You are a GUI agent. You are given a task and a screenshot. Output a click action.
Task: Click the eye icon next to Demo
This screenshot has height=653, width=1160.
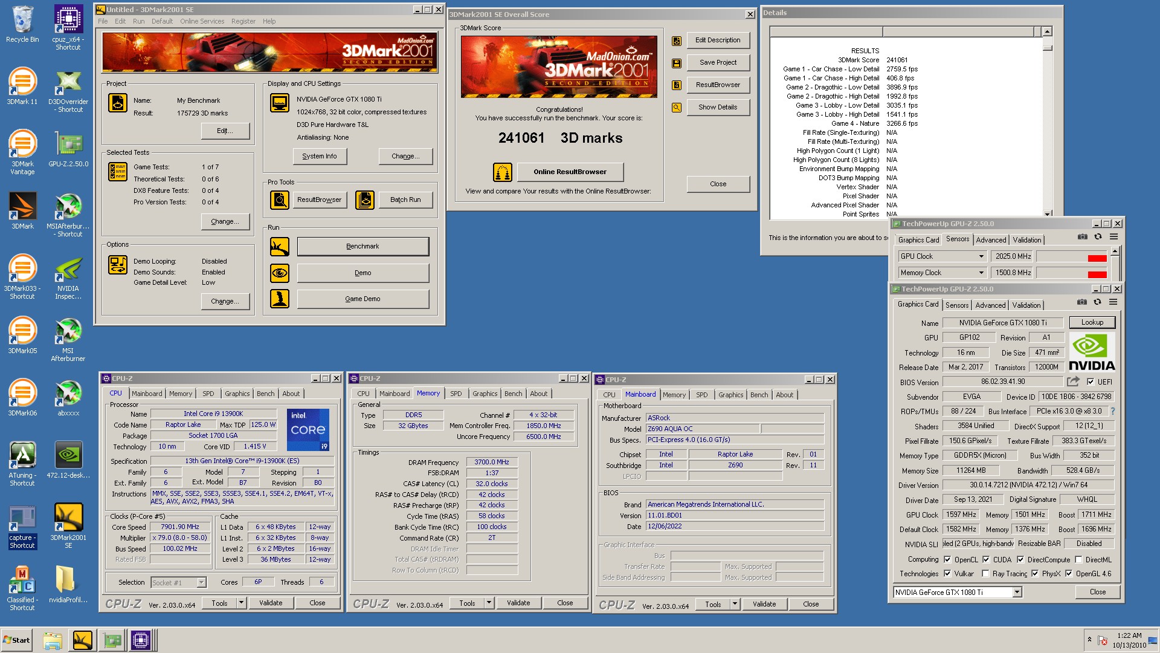280,273
